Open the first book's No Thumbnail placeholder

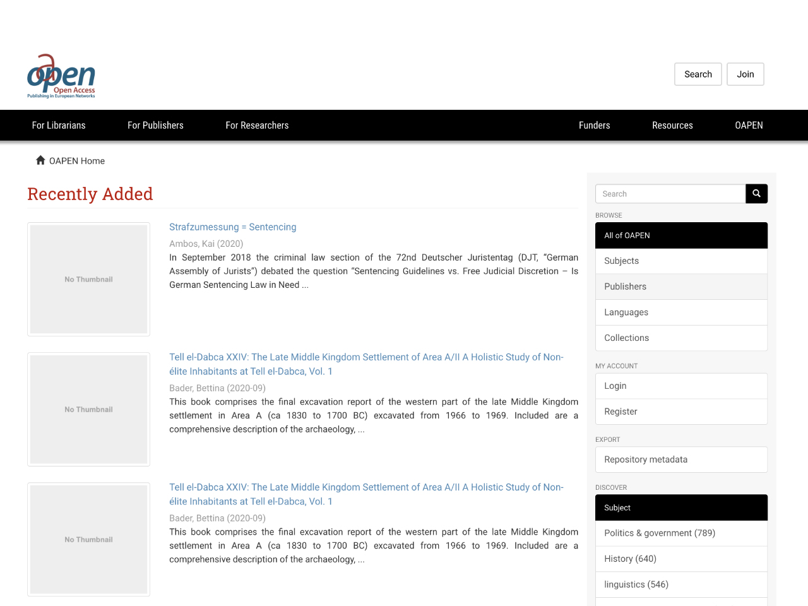(88, 279)
